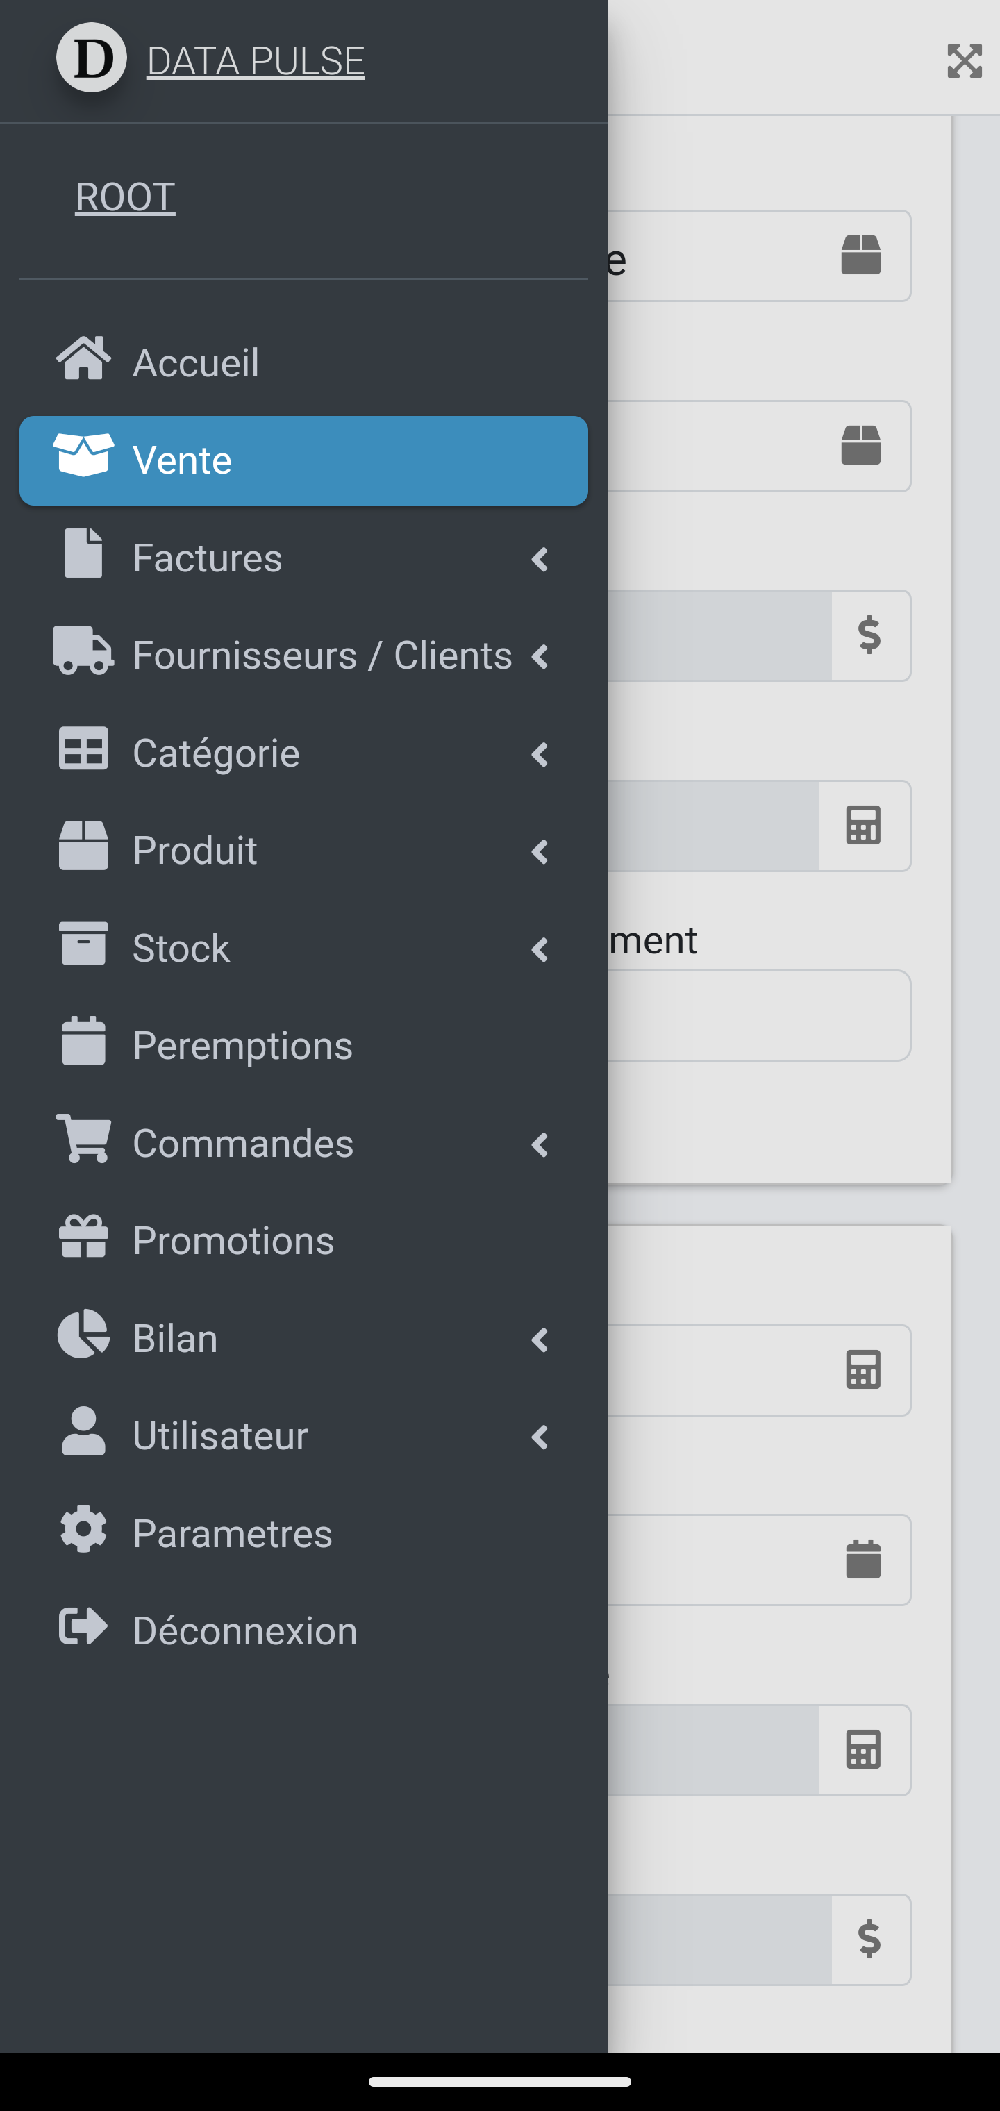Click the empty input field under 'ment' label
The height and width of the screenshot is (2111, 1000).
point(758,1016)
